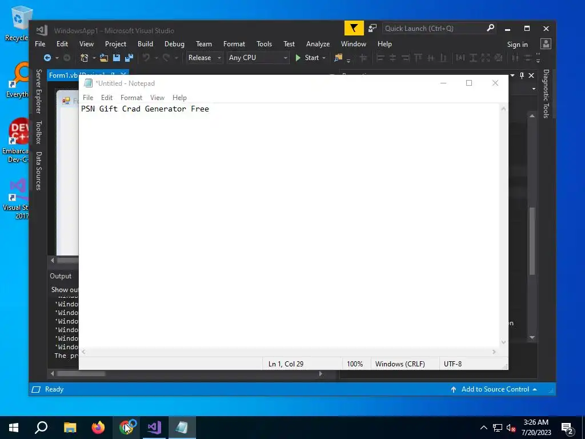Click the muted volume icon in system tray
Image resolution: width=585 pixels, height=439 pixels.
click(511, 428)
